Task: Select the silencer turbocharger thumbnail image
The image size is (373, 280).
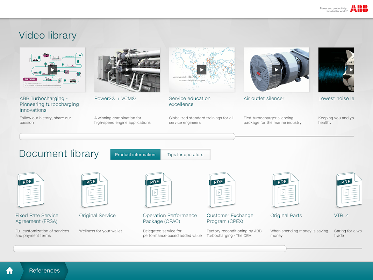Action: [x=277, y=70]
